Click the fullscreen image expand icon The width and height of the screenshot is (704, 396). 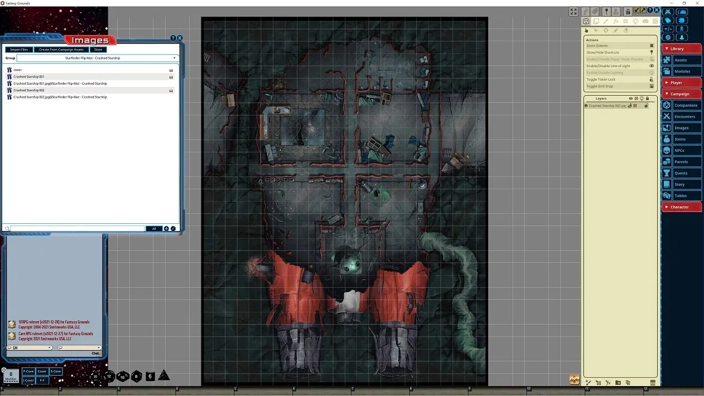click(574, 12)
